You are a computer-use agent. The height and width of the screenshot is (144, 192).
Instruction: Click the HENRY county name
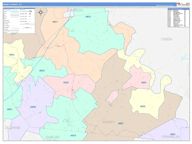(x=109, y=122)
